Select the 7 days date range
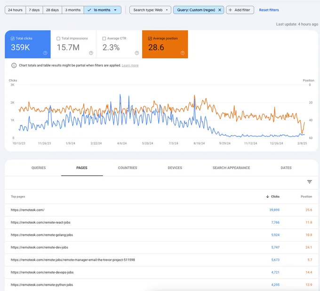 click(34, 10)
